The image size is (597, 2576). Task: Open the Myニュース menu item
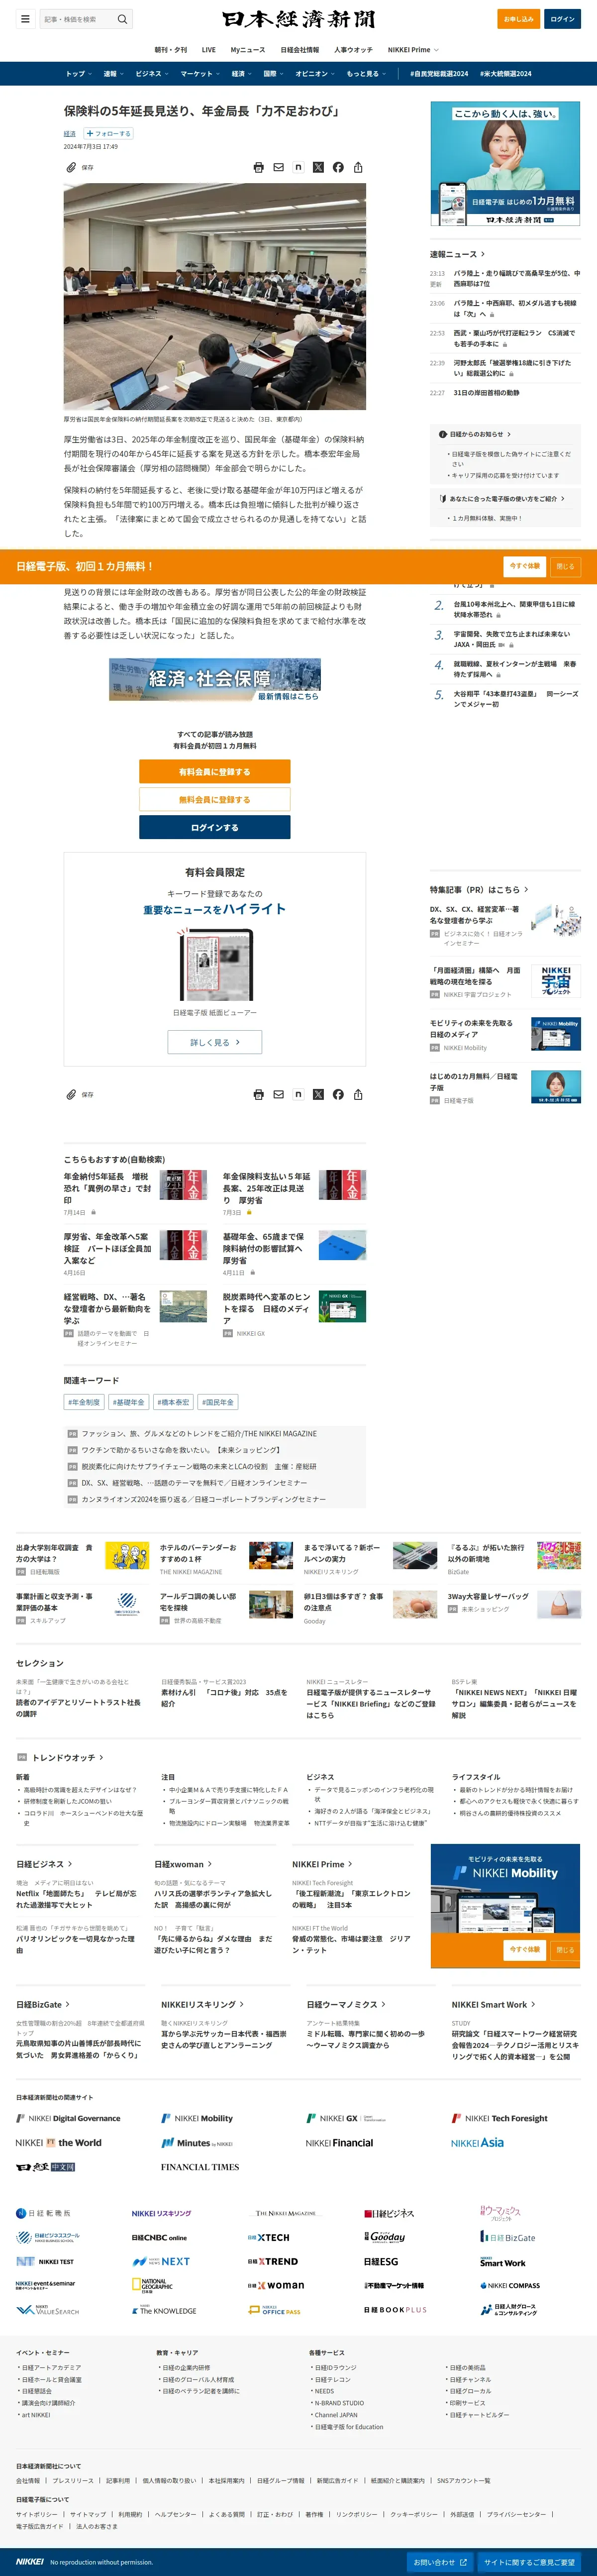point(248,49)
